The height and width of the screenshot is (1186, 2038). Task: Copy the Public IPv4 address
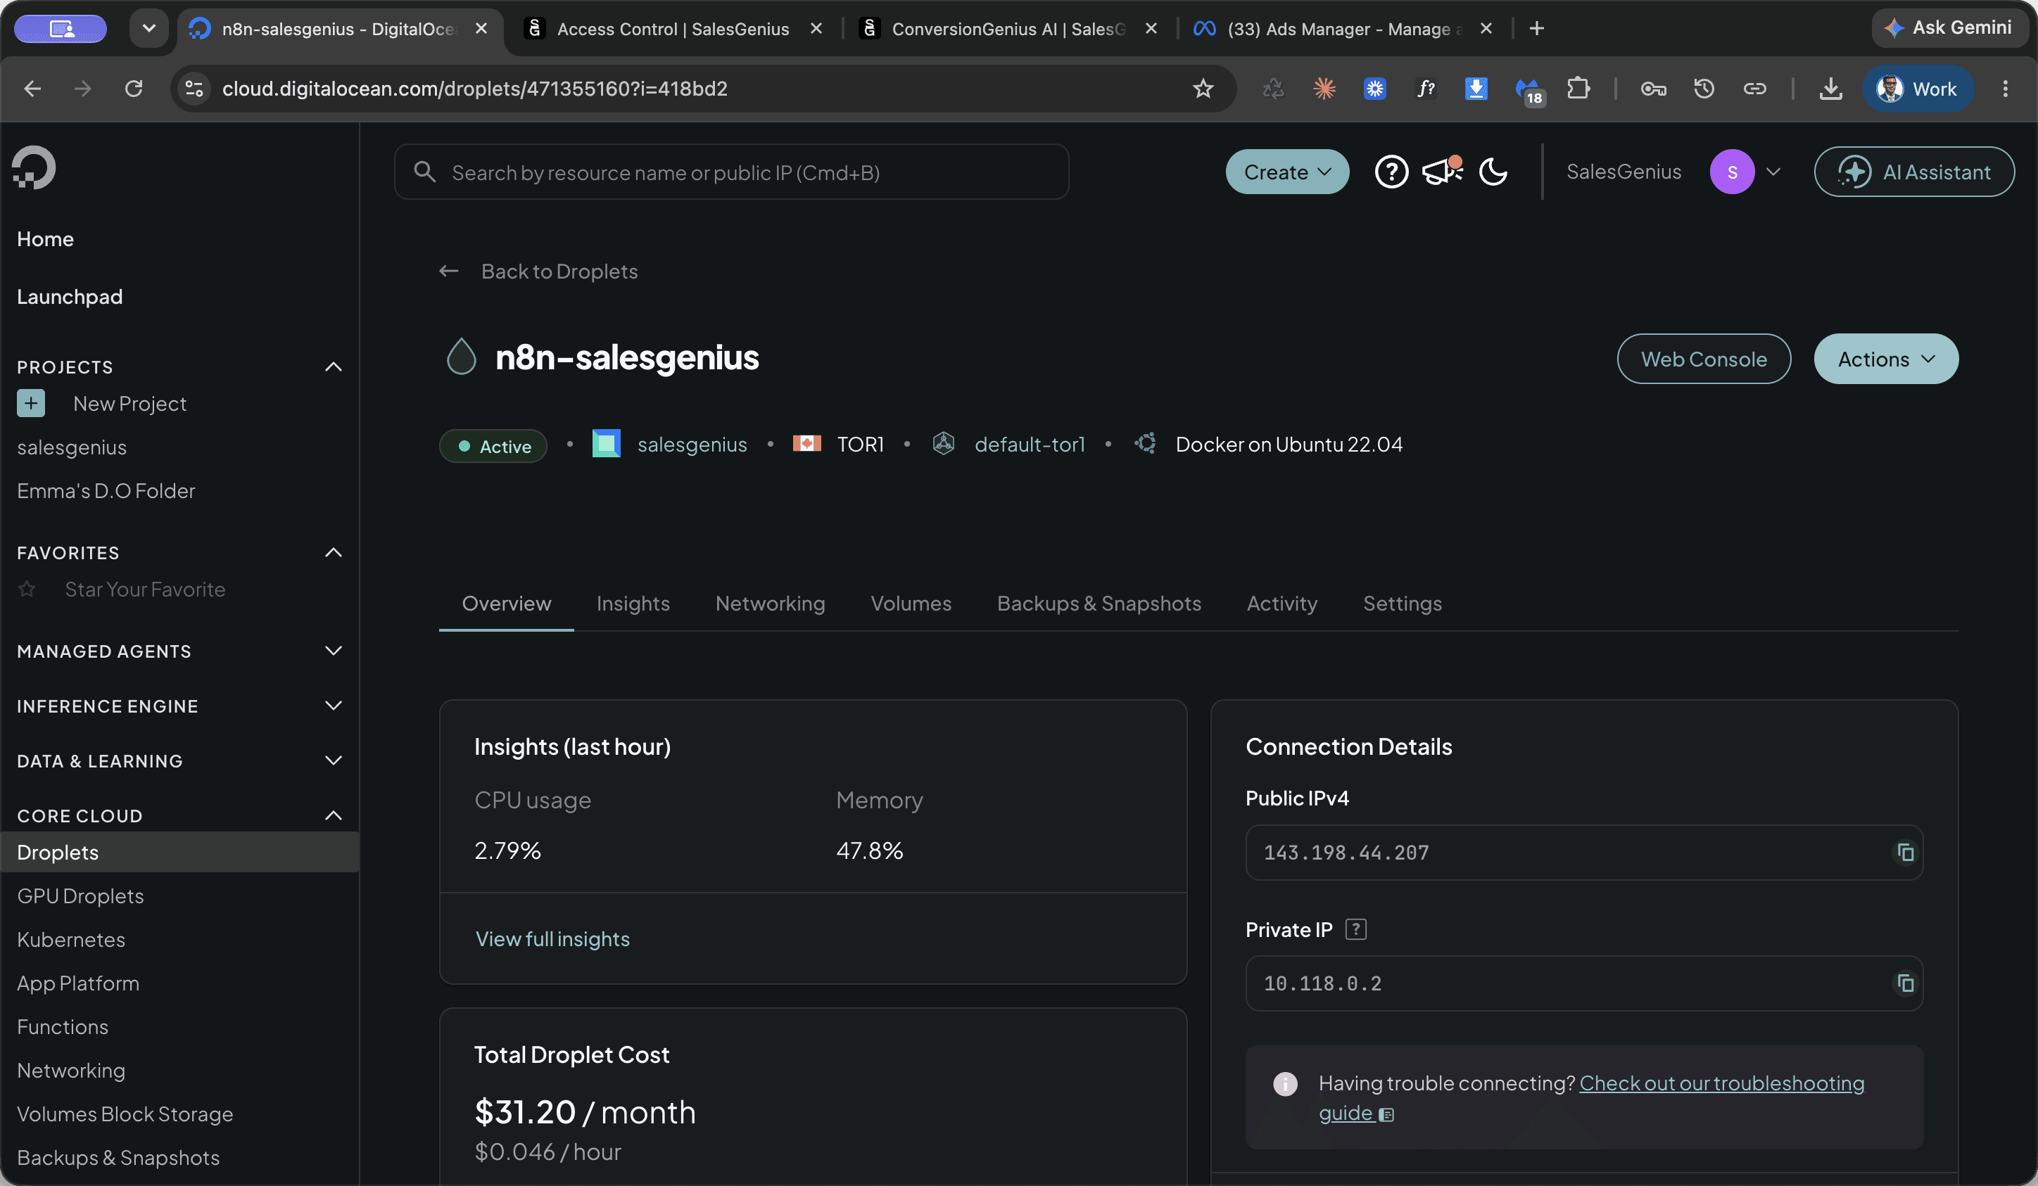click(x=1906, y=852)
